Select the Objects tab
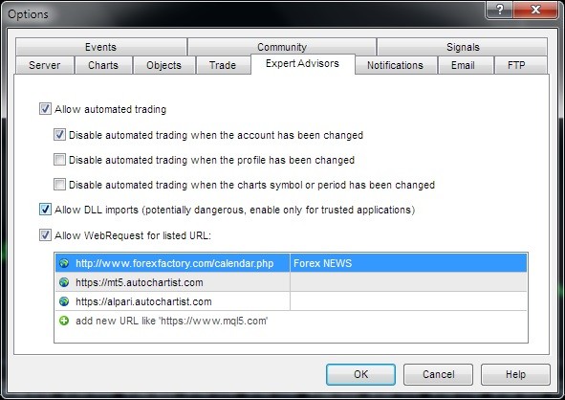This screenshot has height=400, width=565. click(x=163, y=65)
